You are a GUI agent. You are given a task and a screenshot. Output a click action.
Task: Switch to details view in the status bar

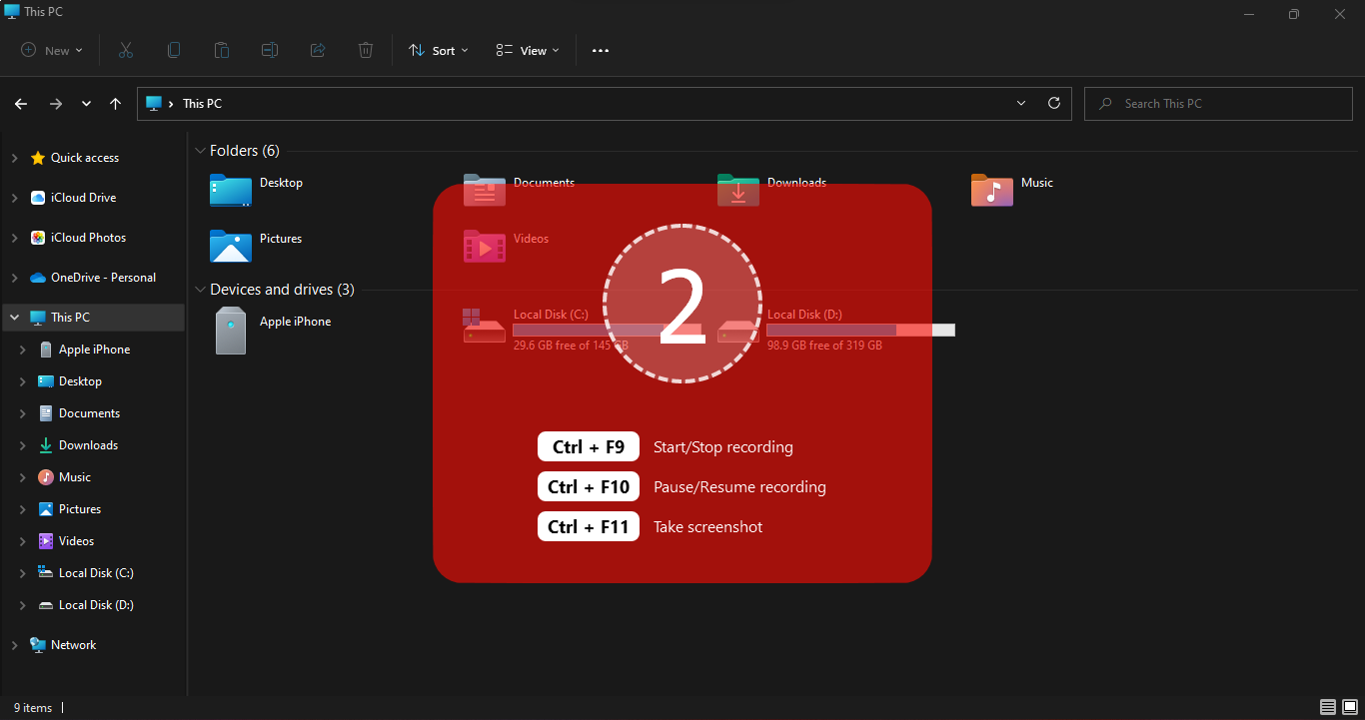click(1328, 707)
